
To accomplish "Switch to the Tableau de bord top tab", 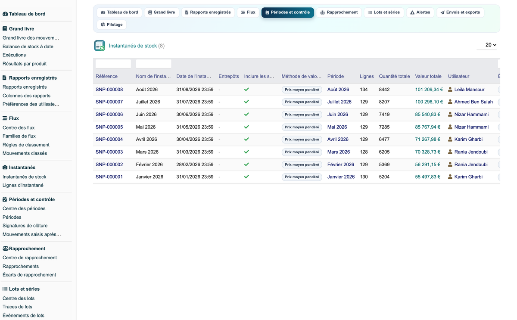I will point(119,12).
